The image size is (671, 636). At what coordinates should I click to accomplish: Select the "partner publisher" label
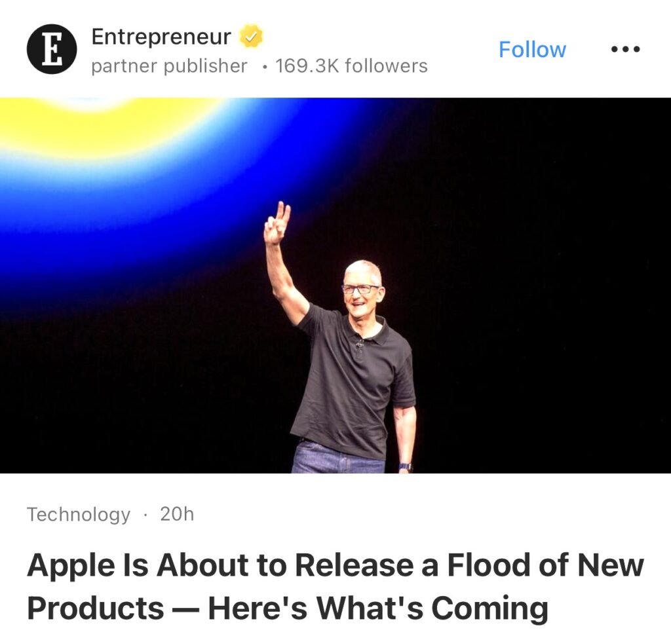(x=169, y=66)
